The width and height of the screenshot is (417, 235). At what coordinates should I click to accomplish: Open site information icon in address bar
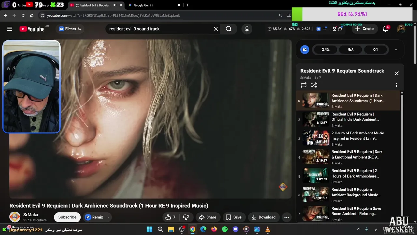pos(42,15)
